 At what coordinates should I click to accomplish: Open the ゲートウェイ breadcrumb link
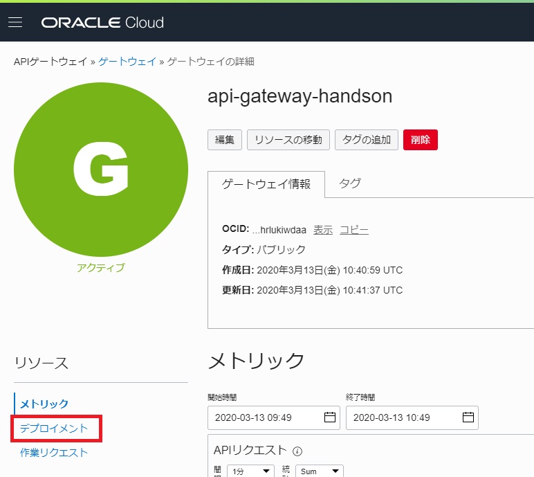pos(127,62)
